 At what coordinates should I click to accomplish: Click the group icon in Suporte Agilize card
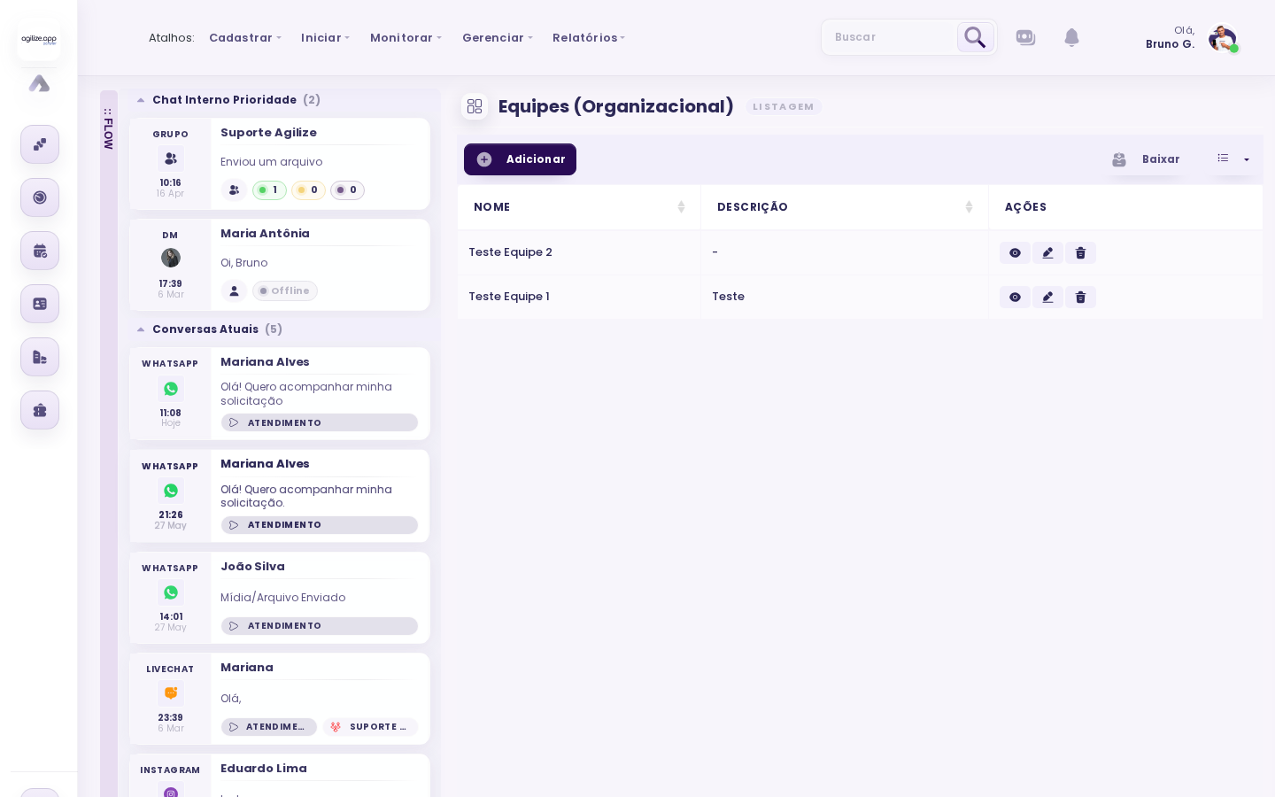(x=171, y=159)
